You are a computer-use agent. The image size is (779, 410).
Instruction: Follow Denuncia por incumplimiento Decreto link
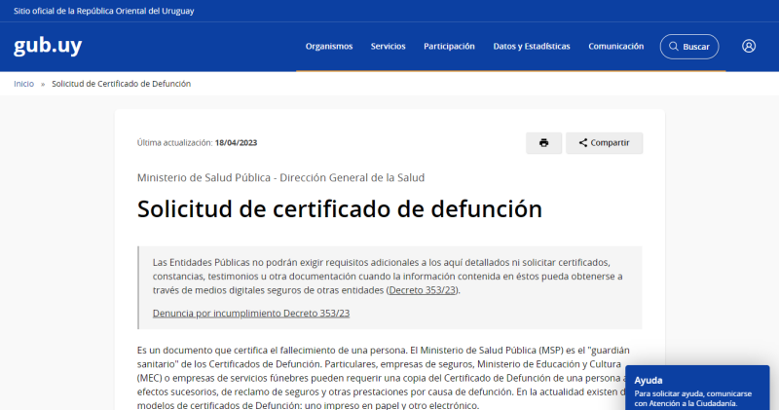coord(250,313)
